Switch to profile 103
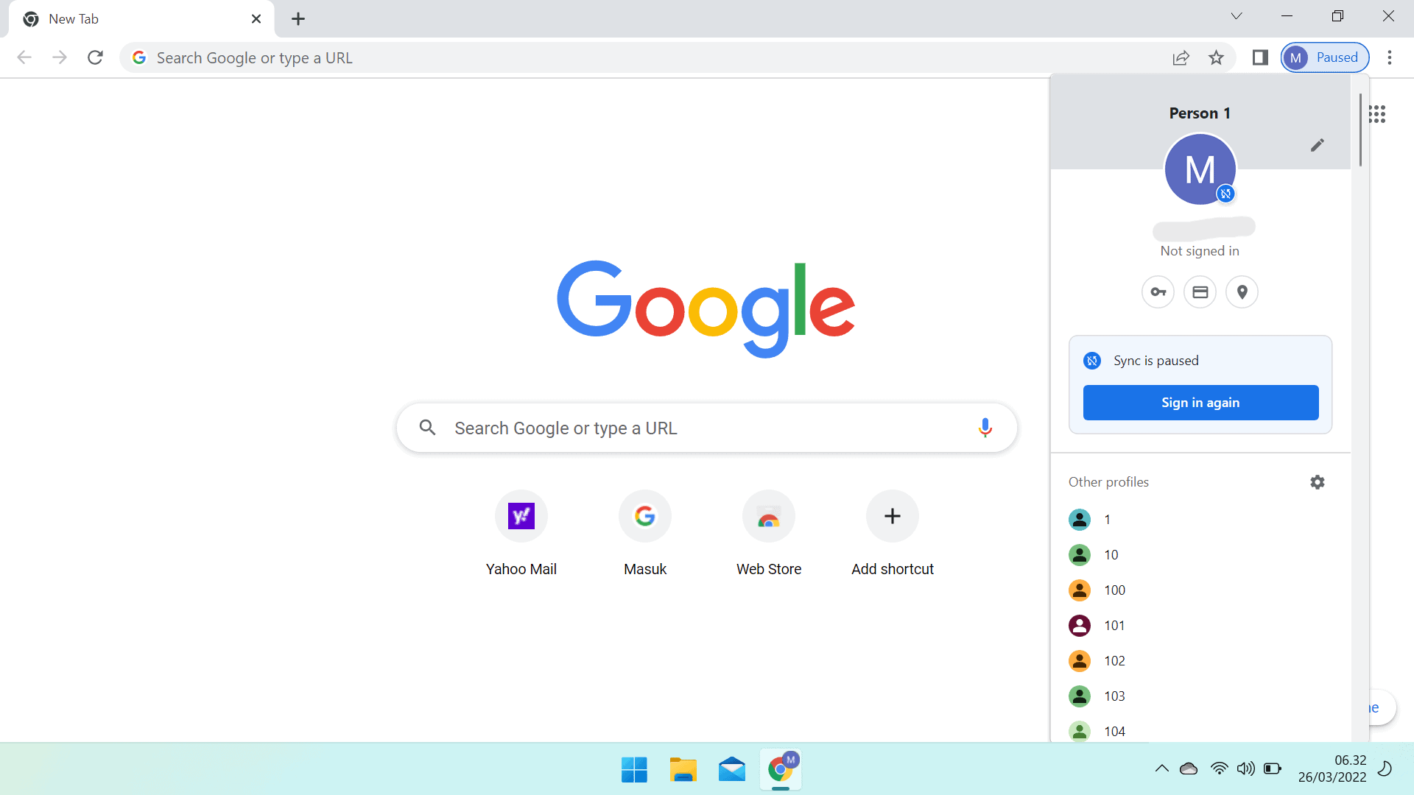 click(1200, 696)
